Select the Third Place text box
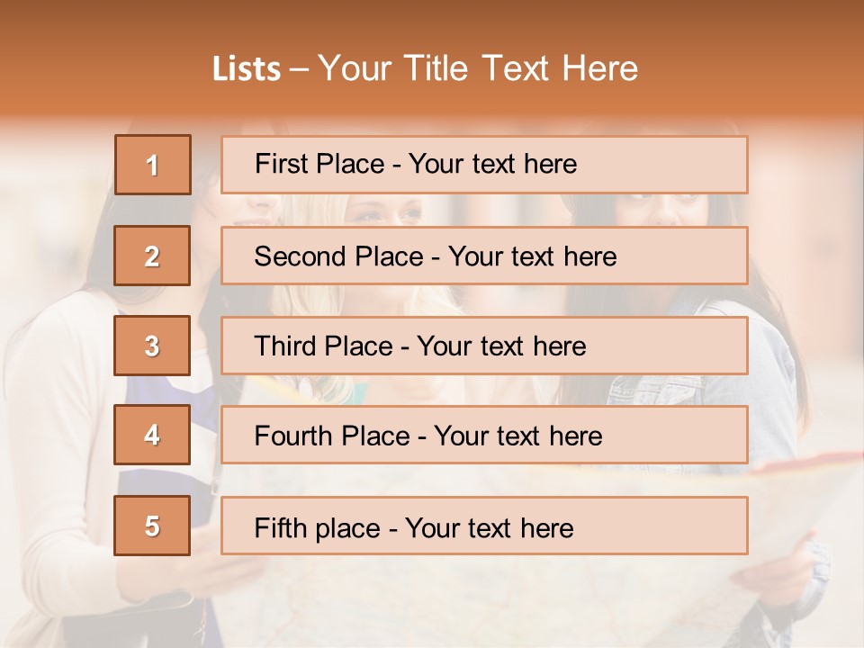This screenshot has width=864, height=648. 484,346
